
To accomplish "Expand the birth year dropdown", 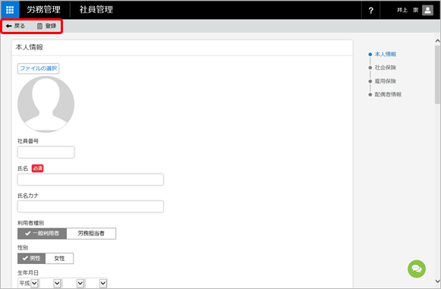I will 50,283.
